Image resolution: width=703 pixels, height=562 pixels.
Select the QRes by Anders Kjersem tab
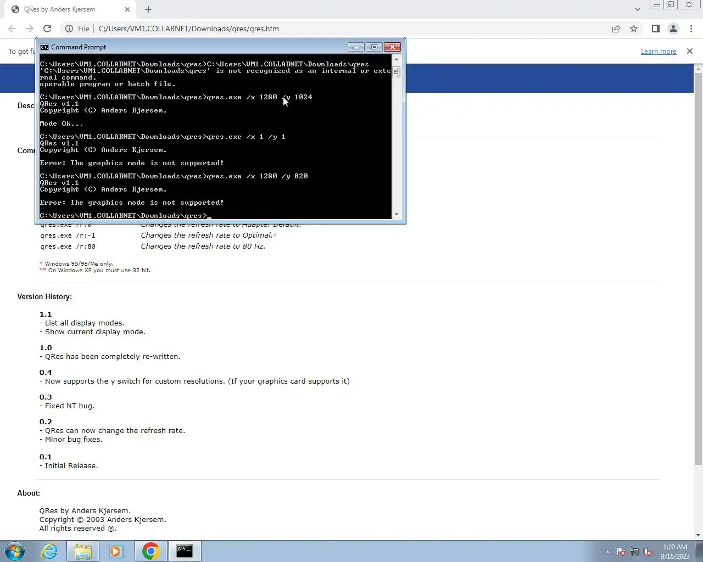click(71, 9)
